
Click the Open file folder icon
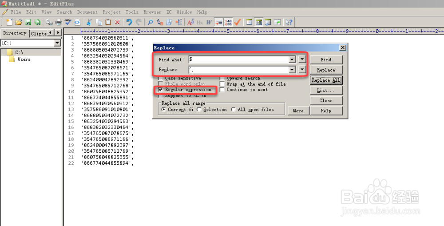click(x=19, y=22)
